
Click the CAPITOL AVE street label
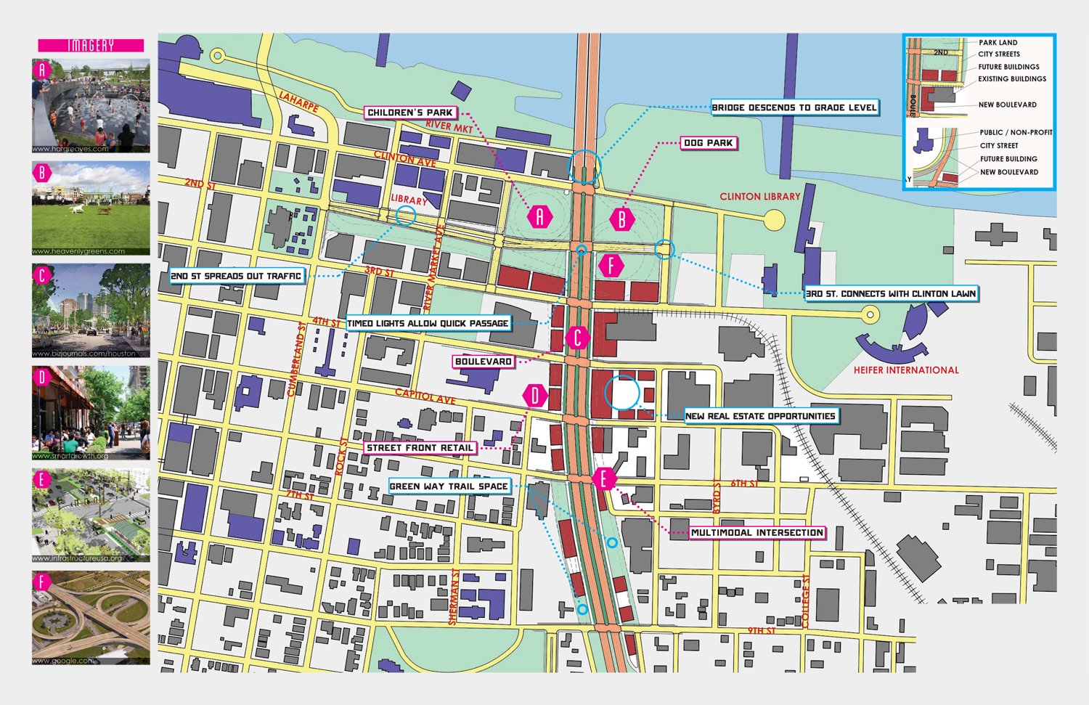(x=425, y=396)
